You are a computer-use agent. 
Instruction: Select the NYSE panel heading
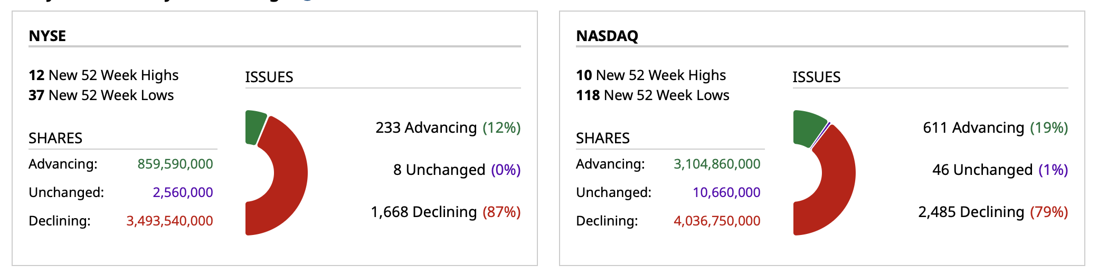48,36
